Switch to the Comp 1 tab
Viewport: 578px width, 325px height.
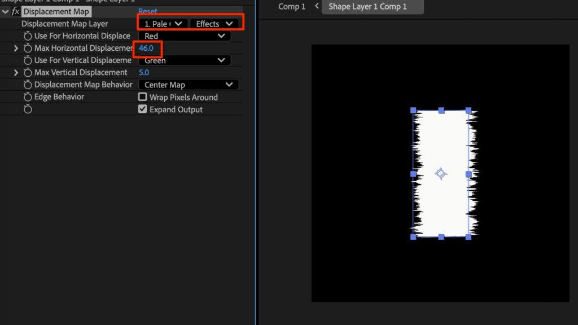(292, 7)
